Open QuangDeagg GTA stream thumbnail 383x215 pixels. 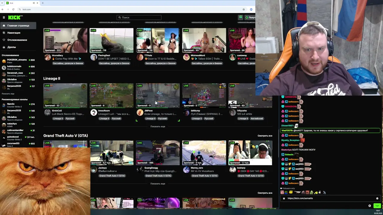(158, 153)
